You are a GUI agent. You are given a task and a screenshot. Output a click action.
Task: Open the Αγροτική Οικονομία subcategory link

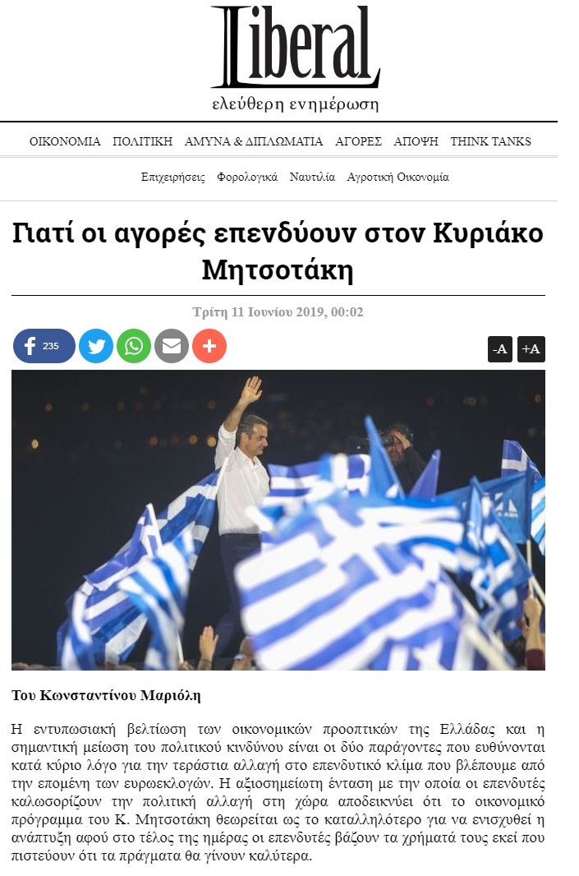[x=398, y=178]
